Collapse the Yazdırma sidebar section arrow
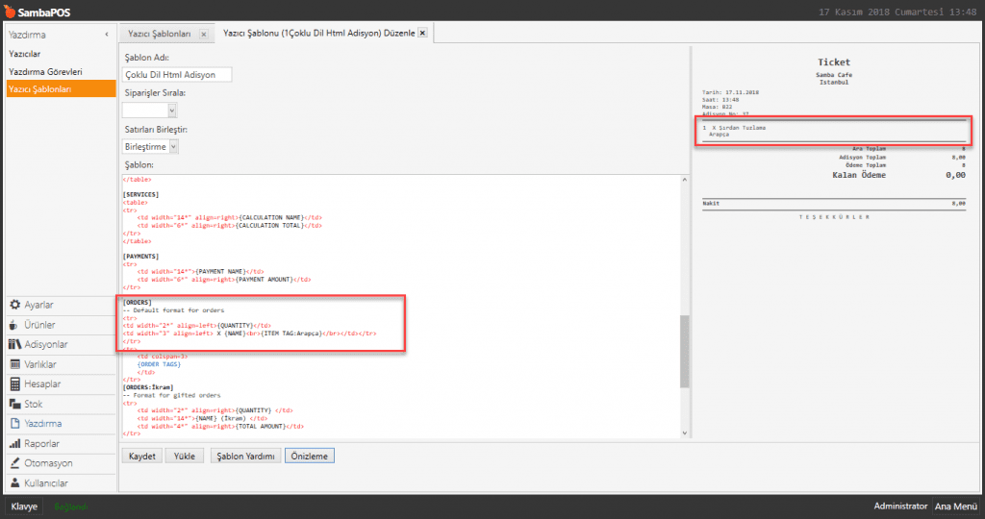The height and width of the screenshot is (519, 985). (106, 35)
